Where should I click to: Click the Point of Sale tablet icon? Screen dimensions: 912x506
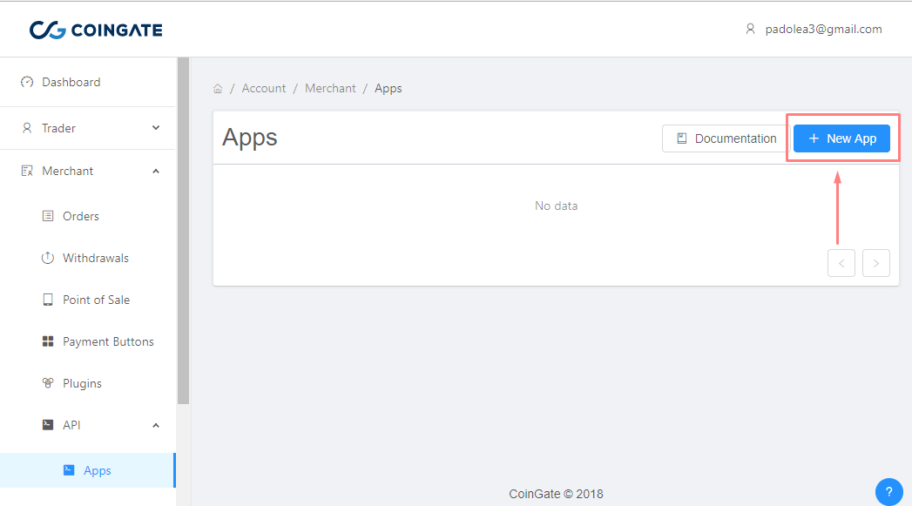(x=48, y=300)
